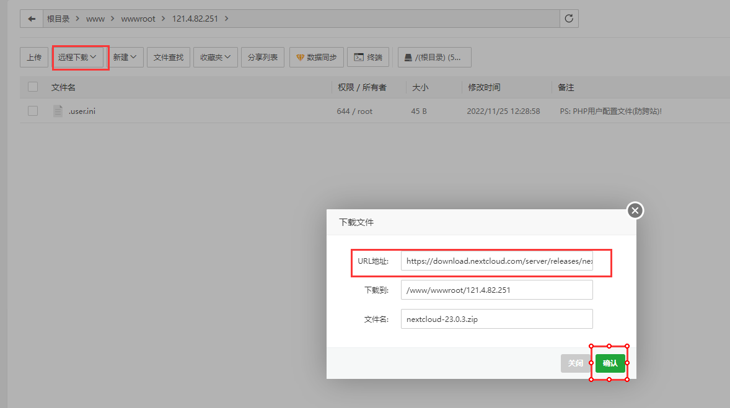730x408 pixels.
Task: Click the .user.ini file icon
Action: pos(58,111)
